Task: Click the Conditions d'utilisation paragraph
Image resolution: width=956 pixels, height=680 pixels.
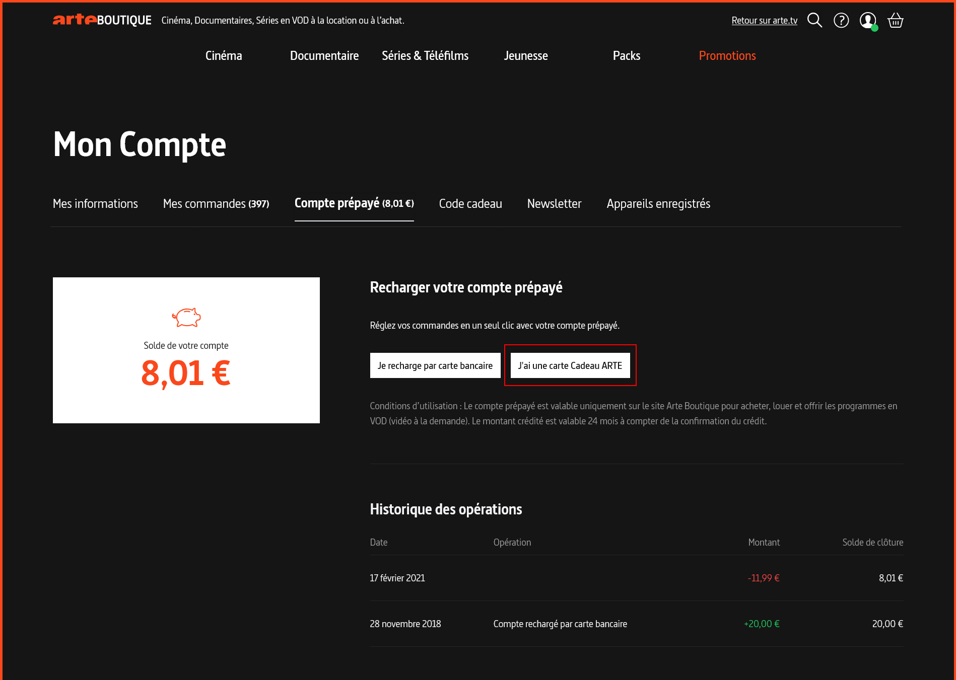Action: 634,413
